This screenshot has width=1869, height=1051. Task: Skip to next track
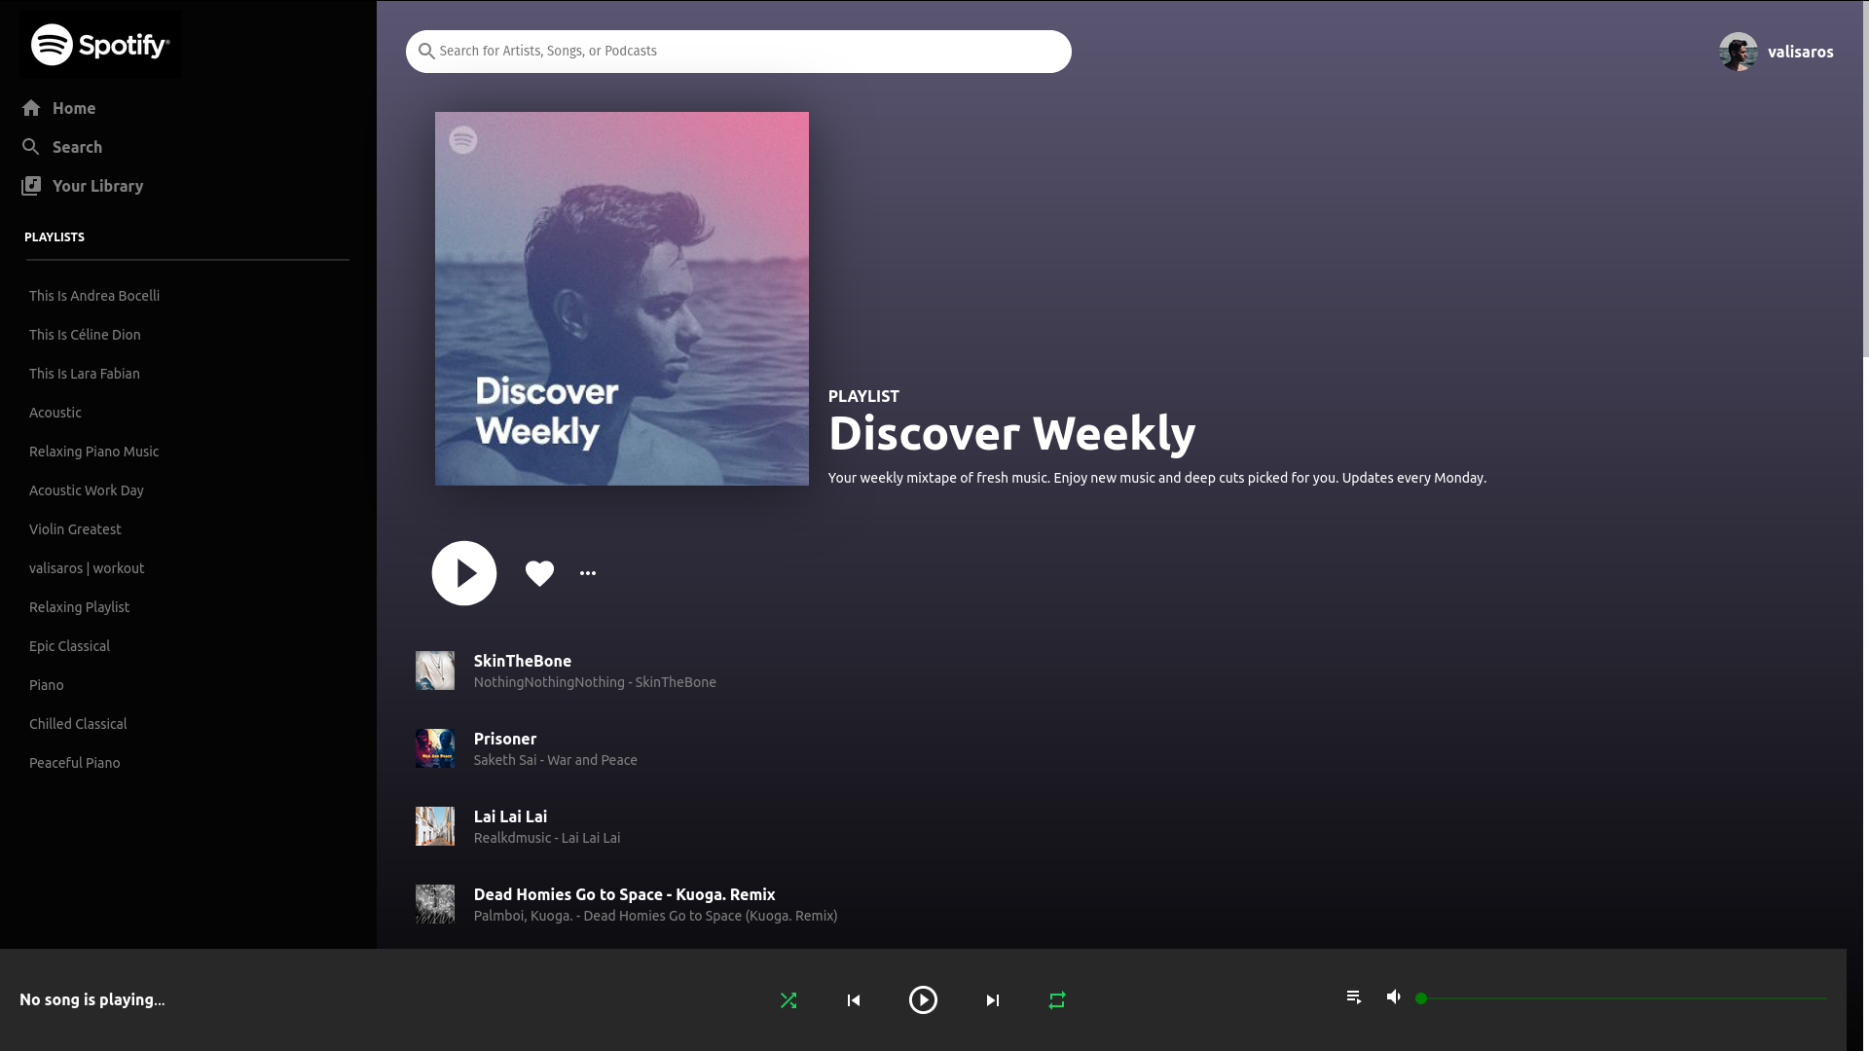click(992, 1000)
